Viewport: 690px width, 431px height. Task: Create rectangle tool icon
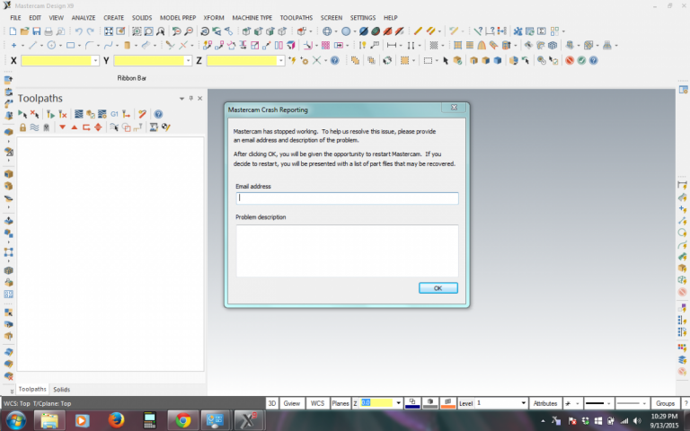(70, 45)
